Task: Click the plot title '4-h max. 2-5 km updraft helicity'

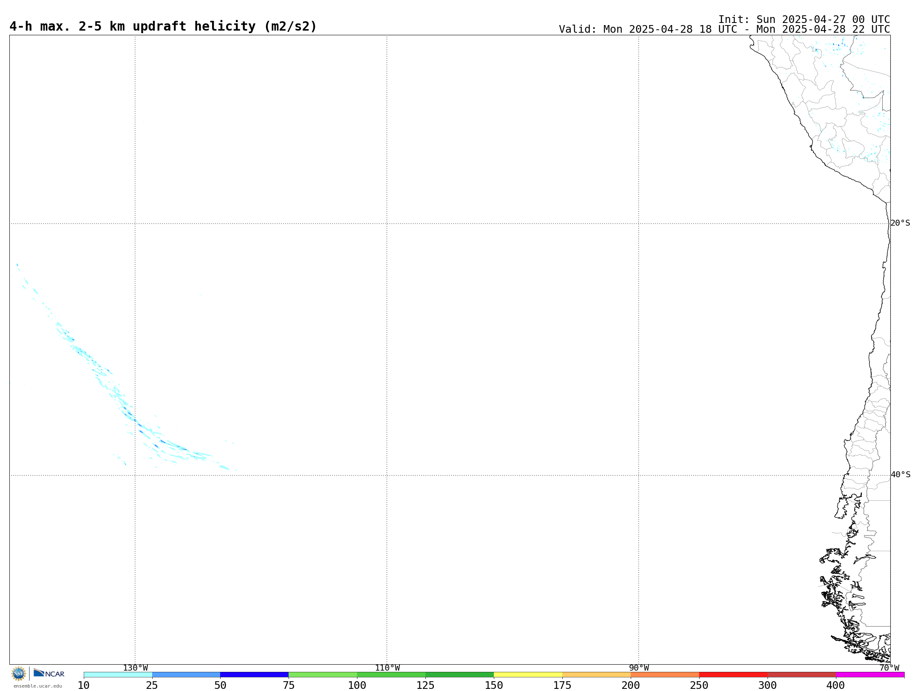Action: coord(163,26)
